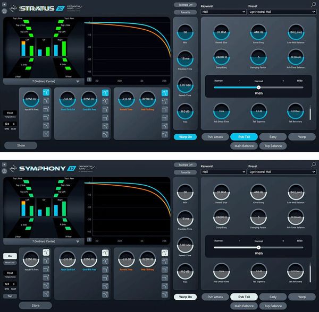Viewport: 319px width, 312px height.
Task: Open the Keyword dropdown in Symphony 3D
Action: (224, 172)
